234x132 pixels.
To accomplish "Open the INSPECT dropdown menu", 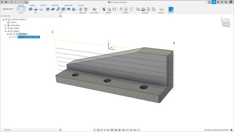I will pos(161,13).
